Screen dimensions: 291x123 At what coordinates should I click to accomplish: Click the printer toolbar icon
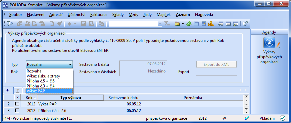pyautogui.click(x=27, y=24)
